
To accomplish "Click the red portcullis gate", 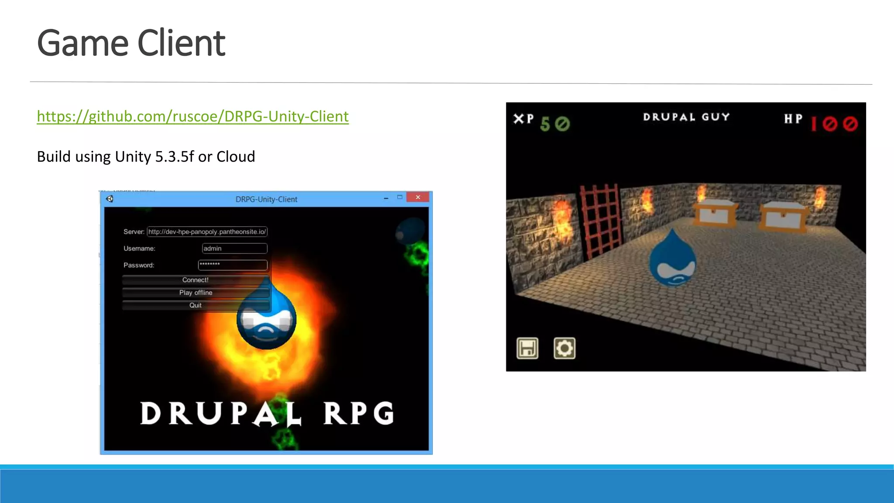I will tap(601, 221).
